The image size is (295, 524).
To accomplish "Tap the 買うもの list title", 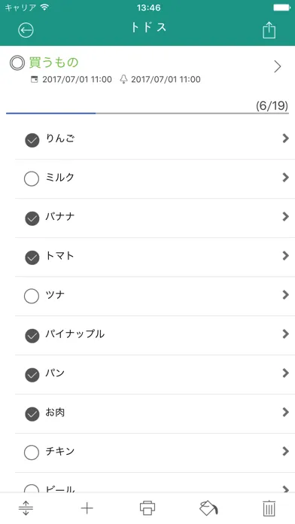I will point(53,62).
